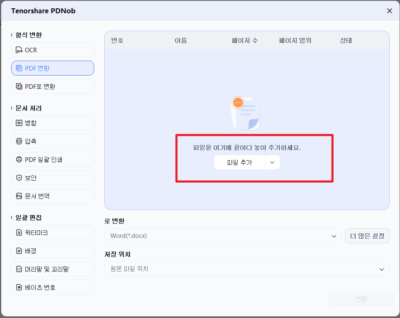
Task: Click the 페이지 수 column header
Action: [245, 41]
